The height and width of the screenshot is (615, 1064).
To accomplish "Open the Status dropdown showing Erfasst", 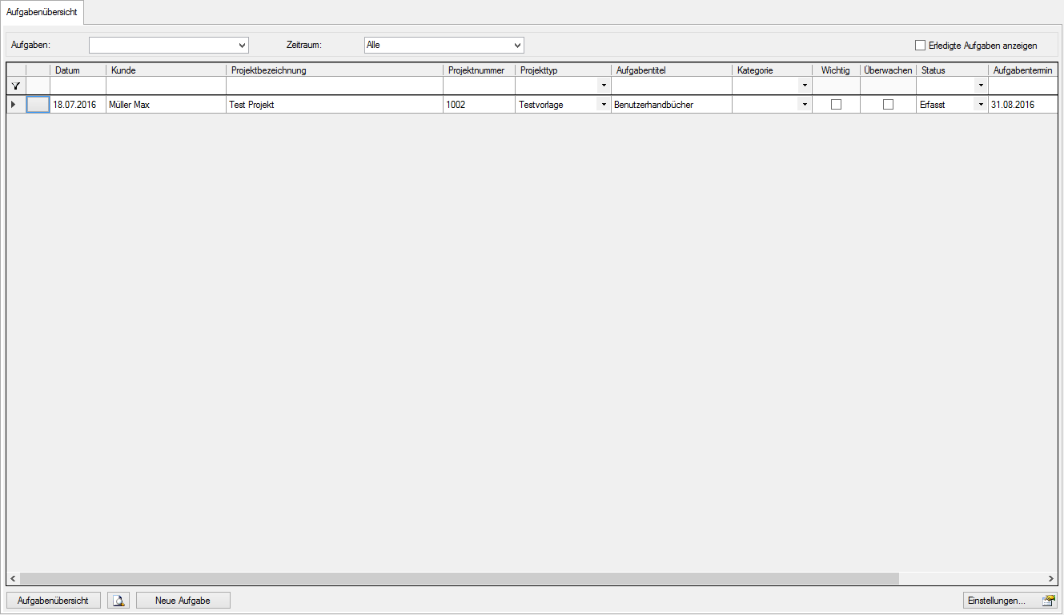I will [x=980, y=105].
